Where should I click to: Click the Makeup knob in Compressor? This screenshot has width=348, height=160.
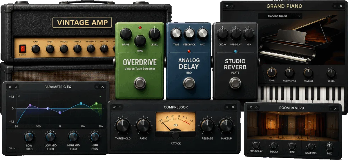click(x=226, y=125)
